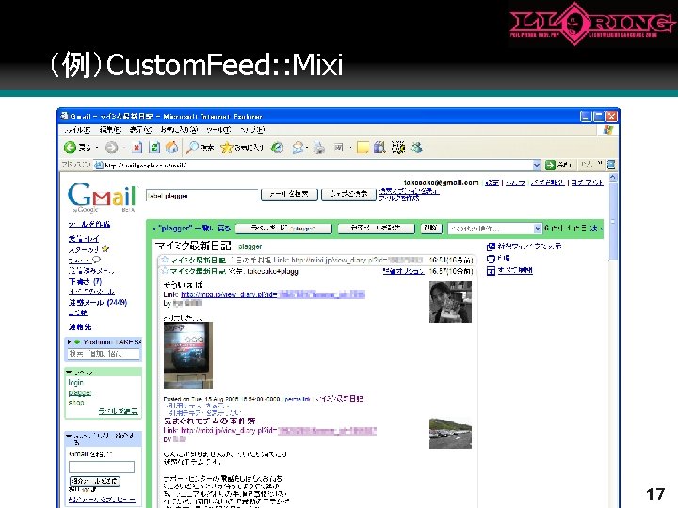Open the 編集(E) menu
This screenshot has height=508, width=678.
click(x=110, y=130)
